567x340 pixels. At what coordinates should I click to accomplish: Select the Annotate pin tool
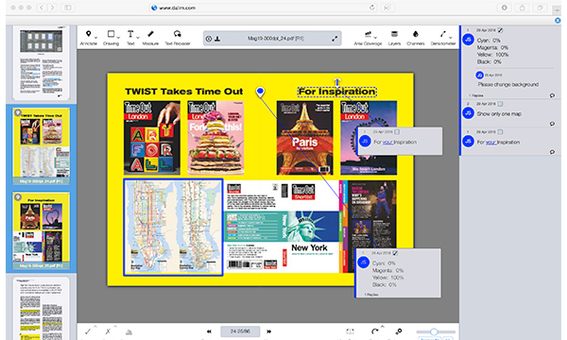[x=88, y=34]
